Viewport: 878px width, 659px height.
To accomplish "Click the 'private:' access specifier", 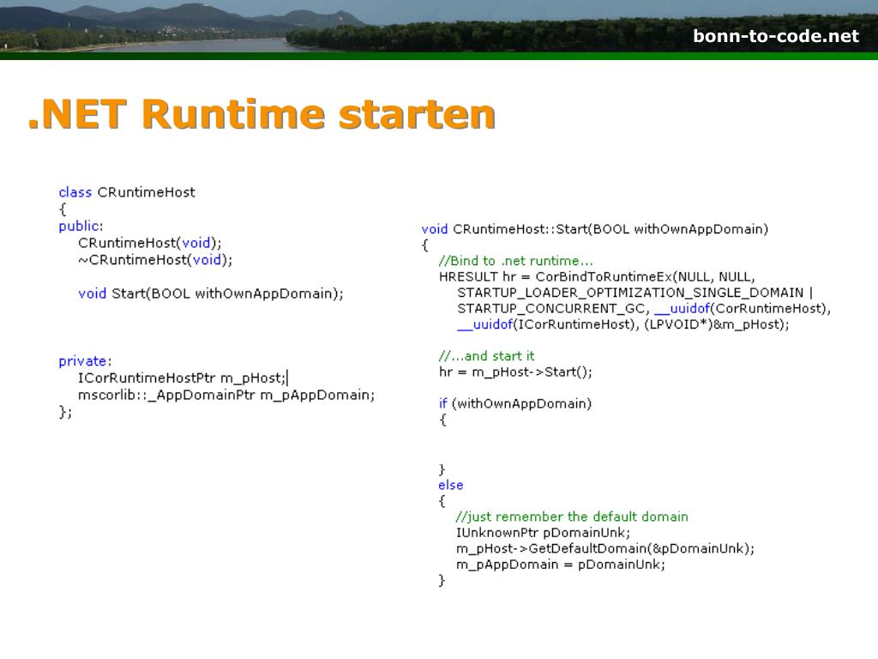I will [85, 361].
